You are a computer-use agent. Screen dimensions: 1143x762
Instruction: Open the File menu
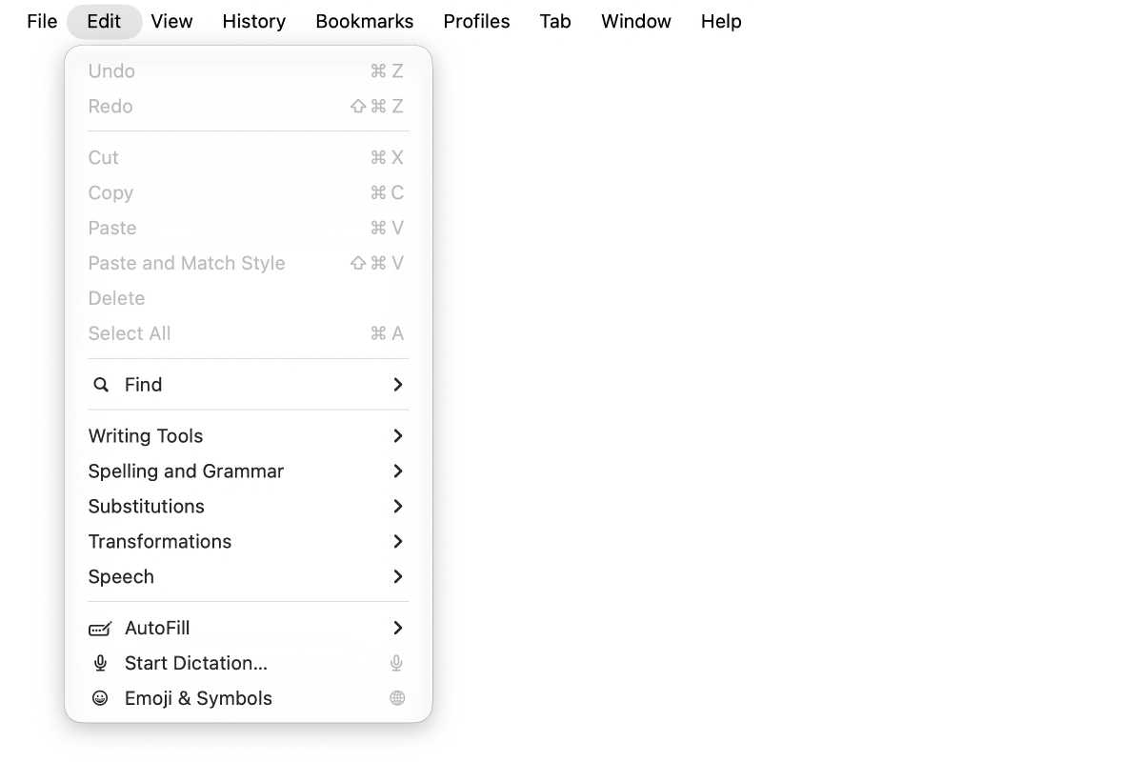[42, 21]
